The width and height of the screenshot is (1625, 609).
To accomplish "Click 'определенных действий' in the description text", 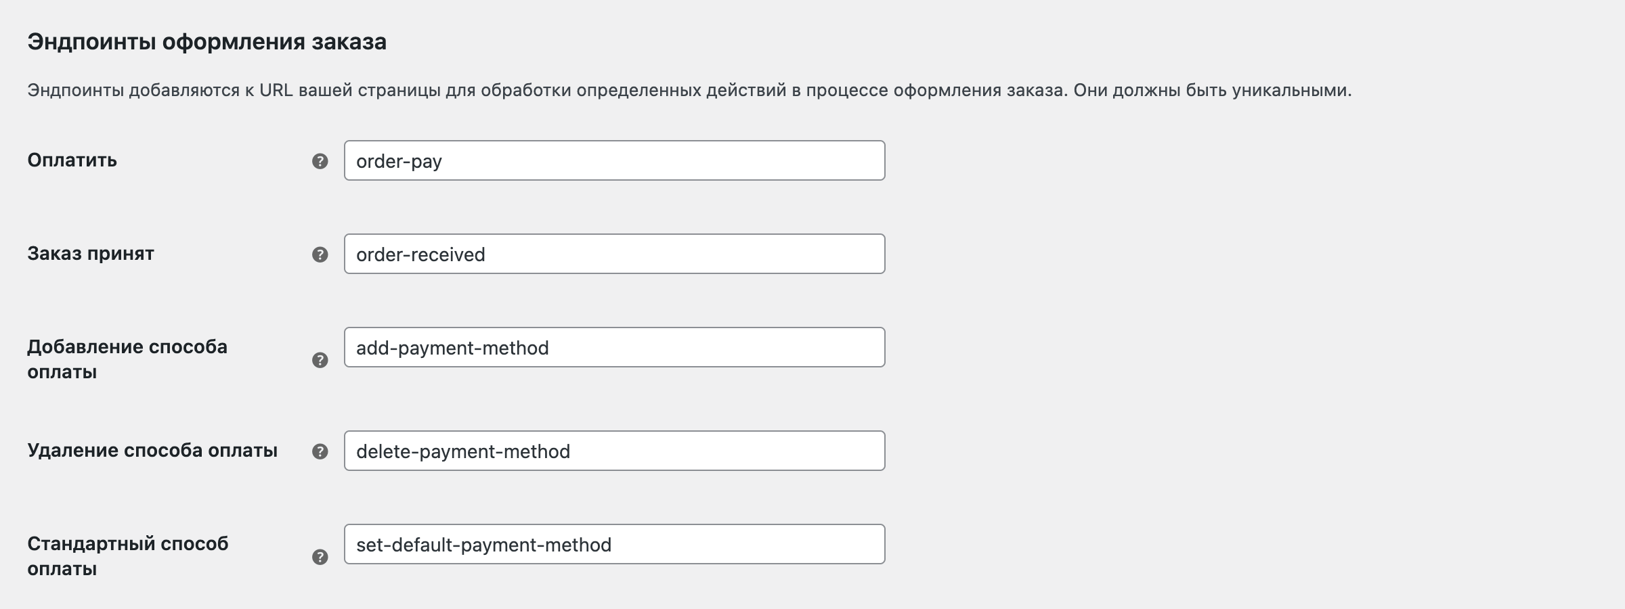I will point(681,90).
